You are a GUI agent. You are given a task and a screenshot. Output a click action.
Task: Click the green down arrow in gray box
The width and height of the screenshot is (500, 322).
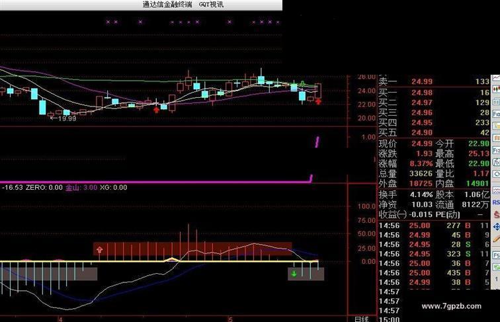pyautogui.click(x=294, y=274)
